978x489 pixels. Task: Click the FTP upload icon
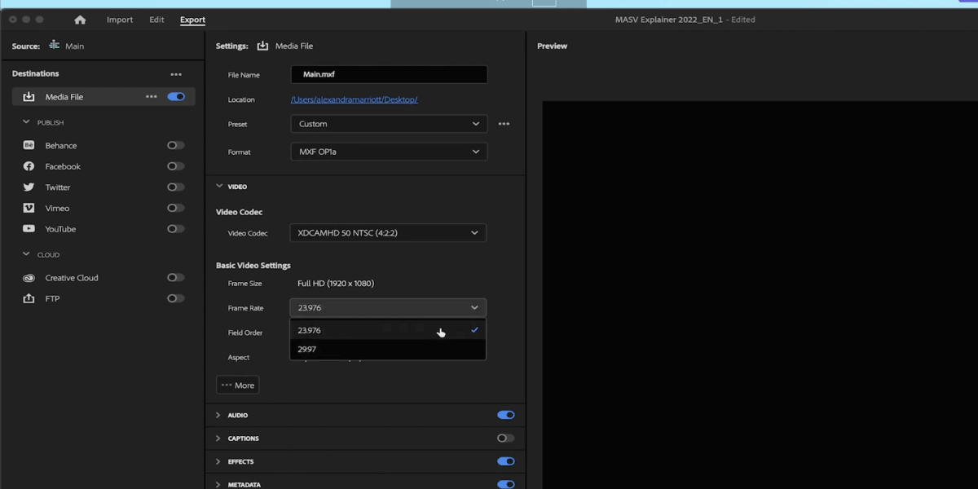(x=29, y=298)
